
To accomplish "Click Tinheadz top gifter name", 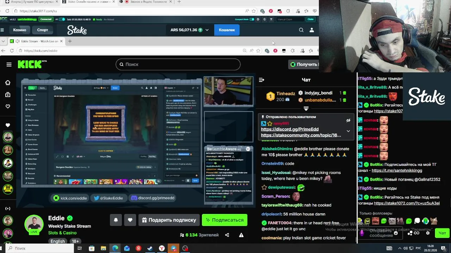I will [x=286, y=93].
